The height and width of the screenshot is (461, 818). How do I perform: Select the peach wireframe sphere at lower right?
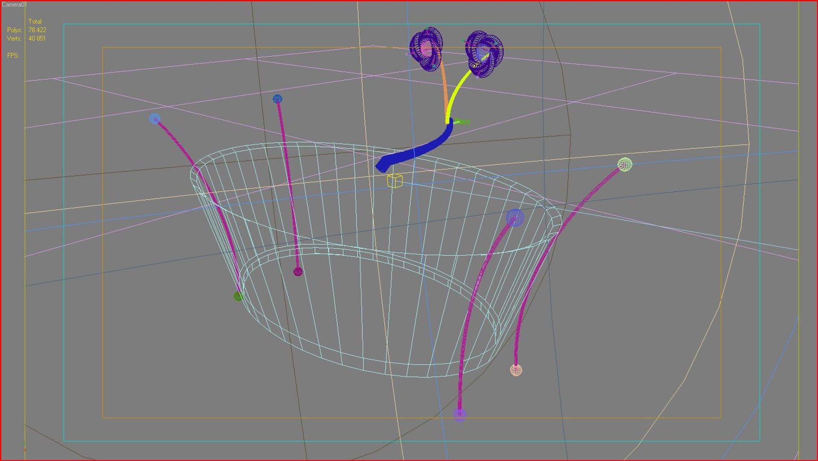point(516,370)
